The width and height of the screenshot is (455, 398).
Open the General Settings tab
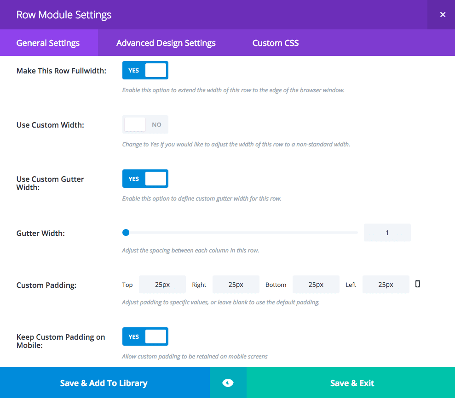coord(48,43)
